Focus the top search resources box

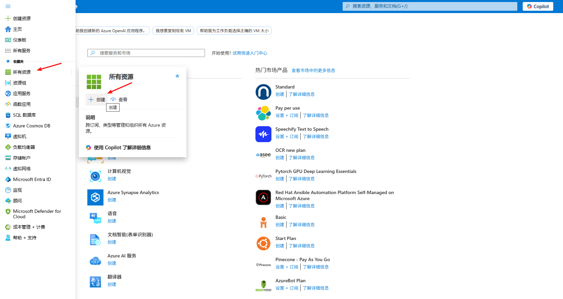430,6
